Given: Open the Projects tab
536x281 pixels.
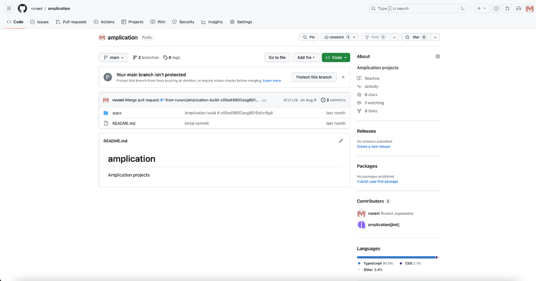Looking at the screenshot, I should coord(133,22).
